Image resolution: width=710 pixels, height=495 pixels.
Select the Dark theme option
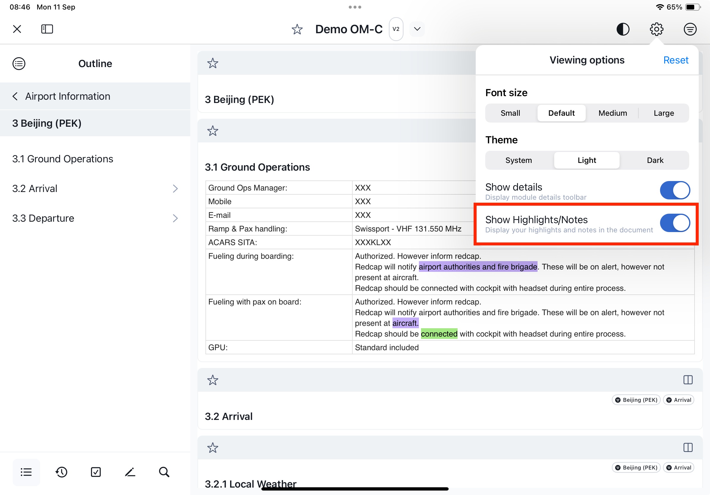point(655,160)
